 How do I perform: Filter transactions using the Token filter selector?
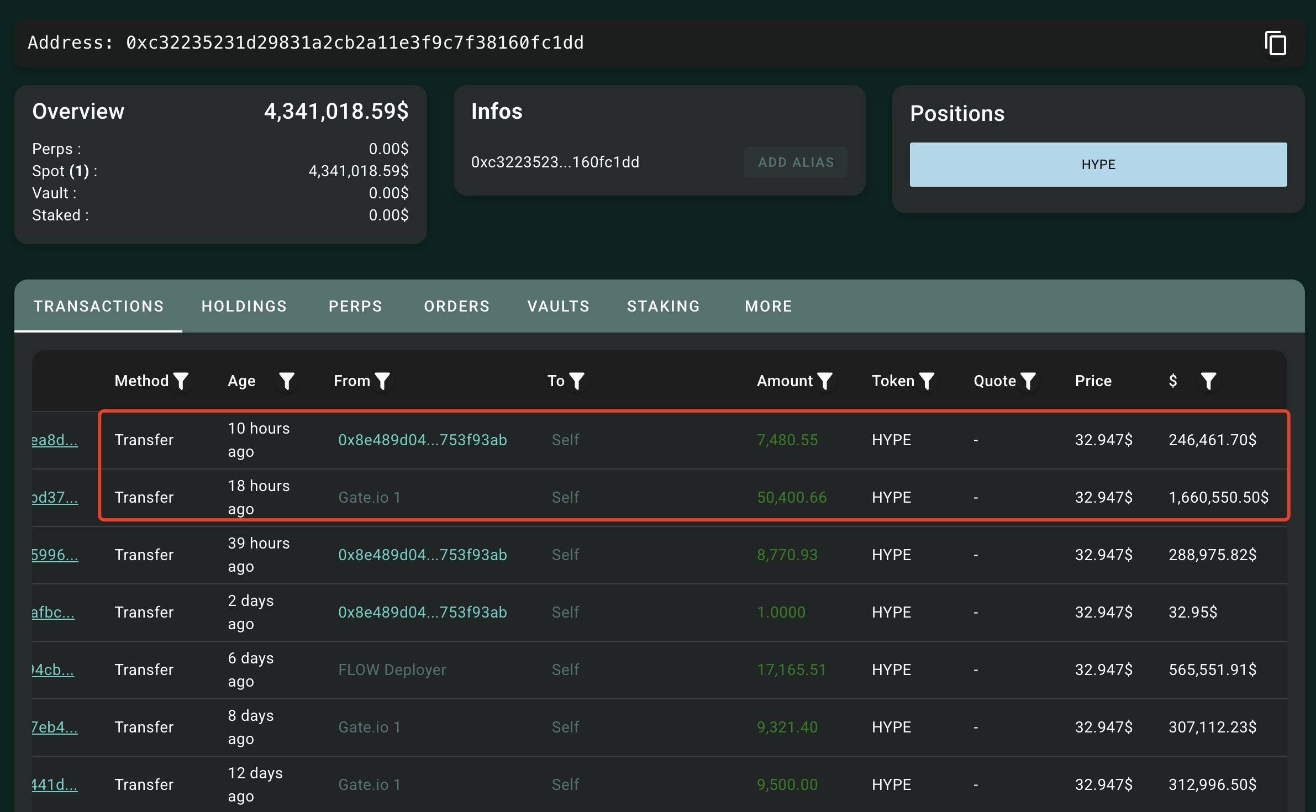928,381
